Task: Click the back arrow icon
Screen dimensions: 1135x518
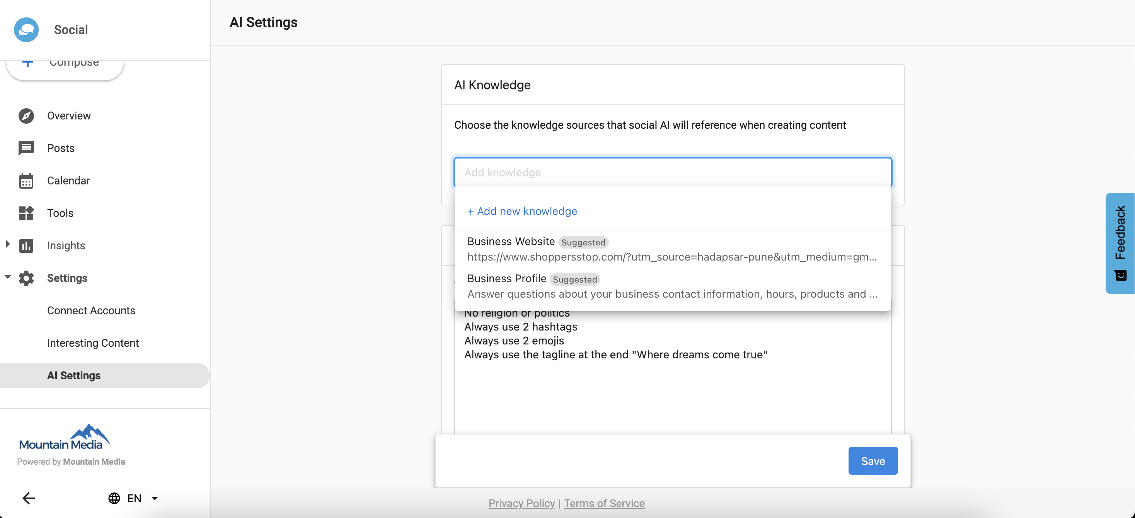Action: tap(29, 498)
